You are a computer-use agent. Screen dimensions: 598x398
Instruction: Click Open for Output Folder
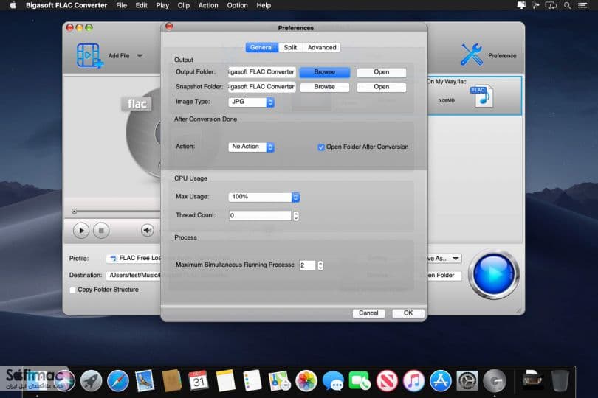pyautogui.click(x=382, y=72)
